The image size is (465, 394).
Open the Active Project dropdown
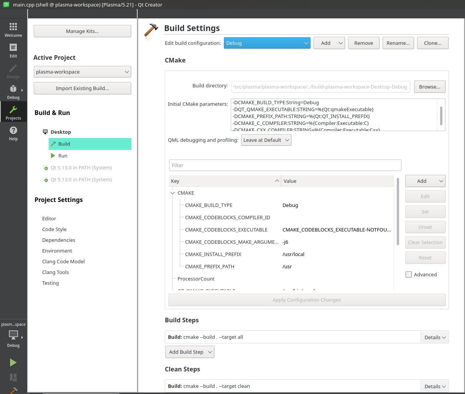coord(82,72)
